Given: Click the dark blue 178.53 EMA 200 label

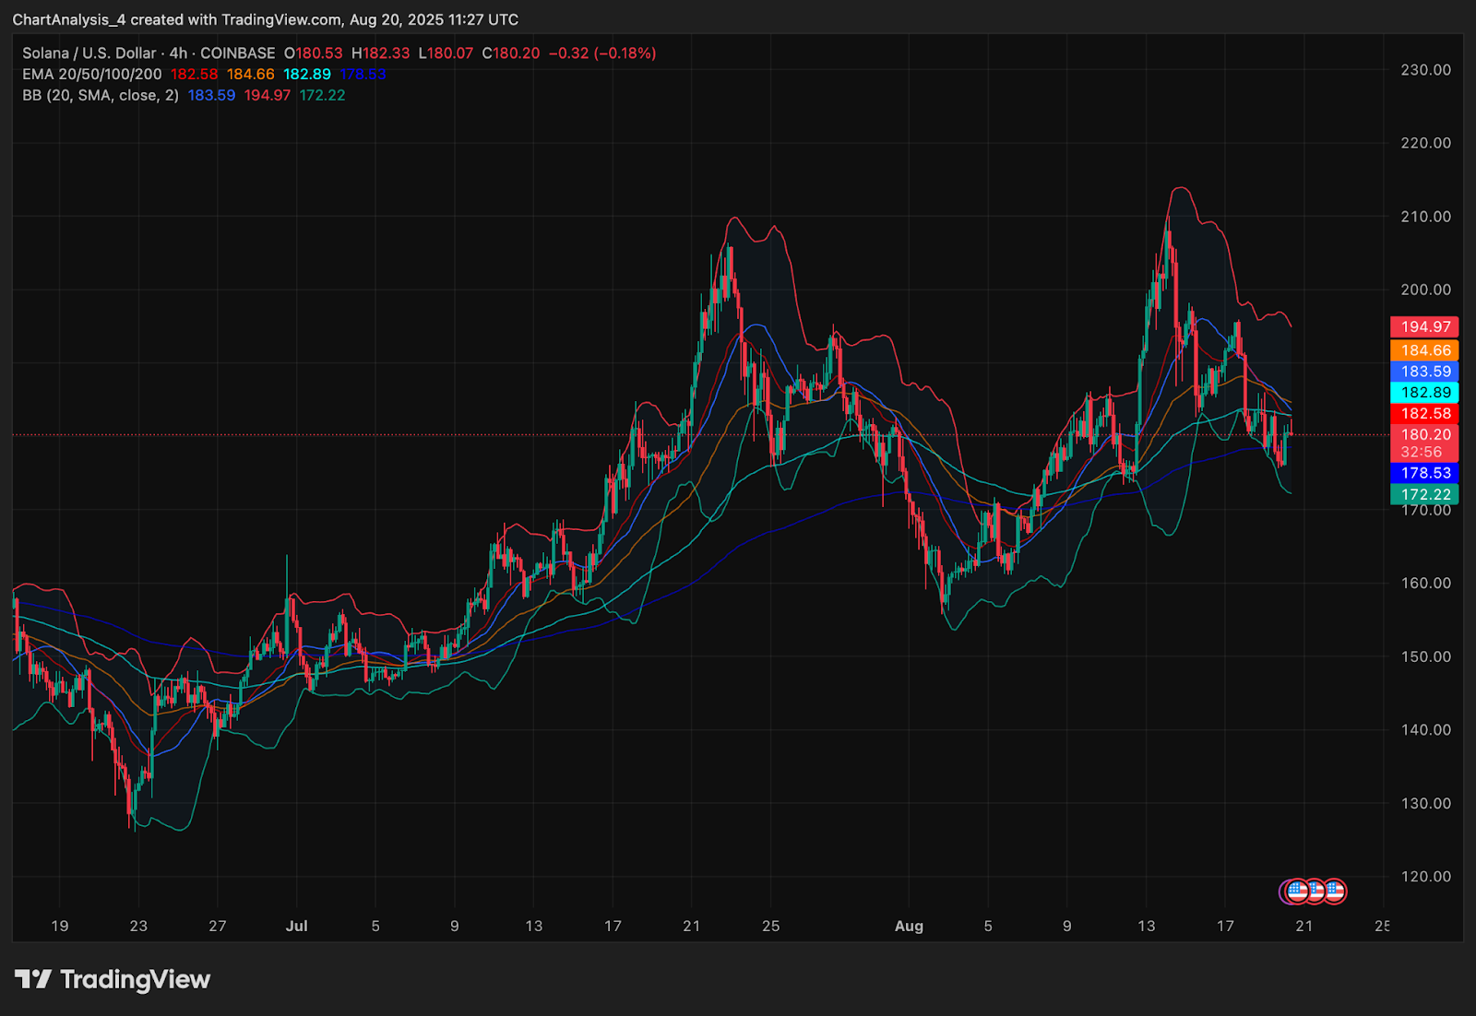Looking at the screenshot, I should [x=1424, y=473].
